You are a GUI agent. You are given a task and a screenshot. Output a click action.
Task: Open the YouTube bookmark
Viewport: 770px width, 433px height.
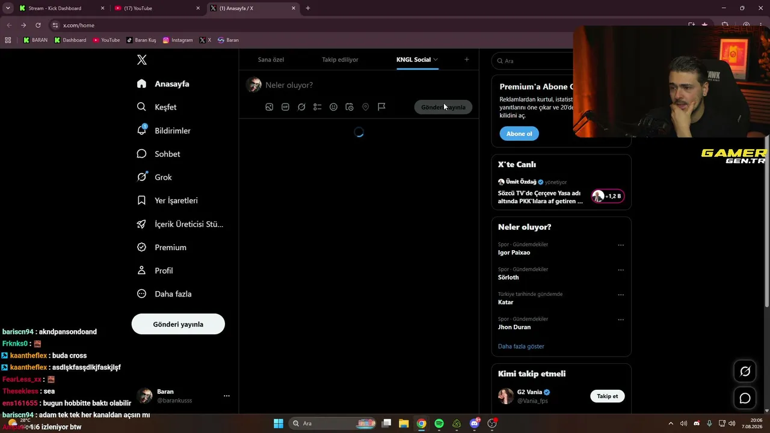[106, 40]
